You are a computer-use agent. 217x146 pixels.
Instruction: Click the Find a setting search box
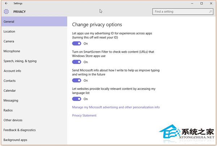pyautogui.click(x=180, y=12)
